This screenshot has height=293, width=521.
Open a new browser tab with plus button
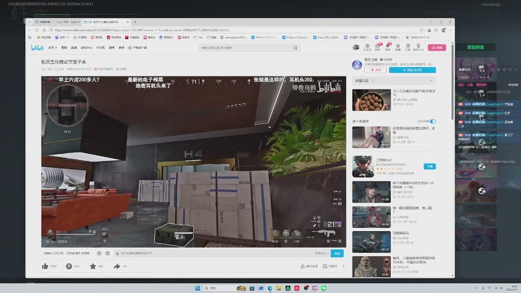[135, 22]
